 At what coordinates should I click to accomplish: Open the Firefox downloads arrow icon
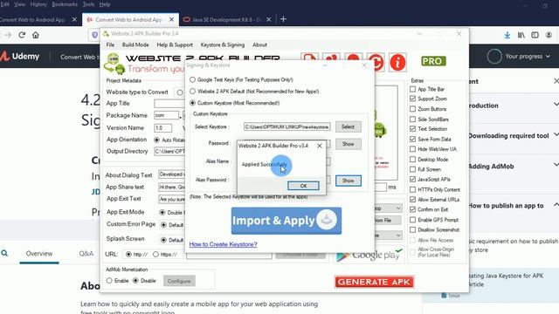[x=507, y=35]
